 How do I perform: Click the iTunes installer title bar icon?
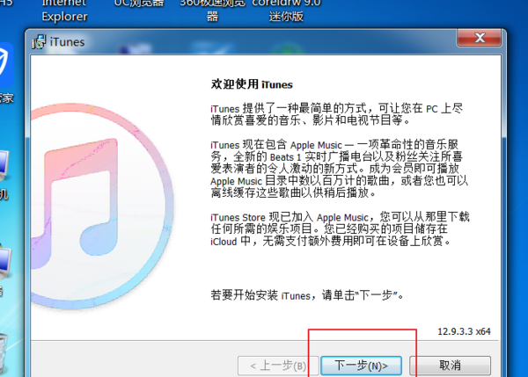point(39,42)
